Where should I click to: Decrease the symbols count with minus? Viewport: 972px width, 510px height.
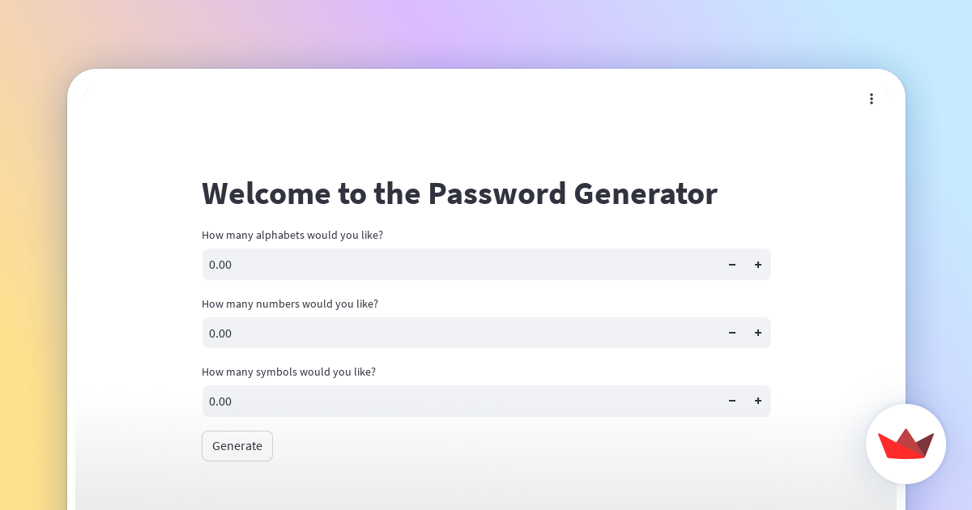point(732,401)
